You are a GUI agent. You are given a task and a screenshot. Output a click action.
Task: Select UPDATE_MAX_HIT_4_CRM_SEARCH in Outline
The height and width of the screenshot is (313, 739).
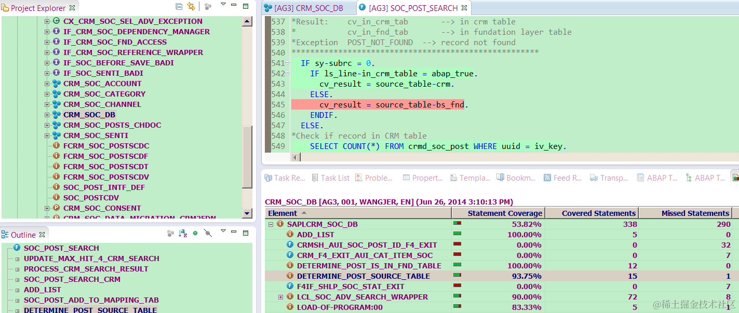pos(91,258)
